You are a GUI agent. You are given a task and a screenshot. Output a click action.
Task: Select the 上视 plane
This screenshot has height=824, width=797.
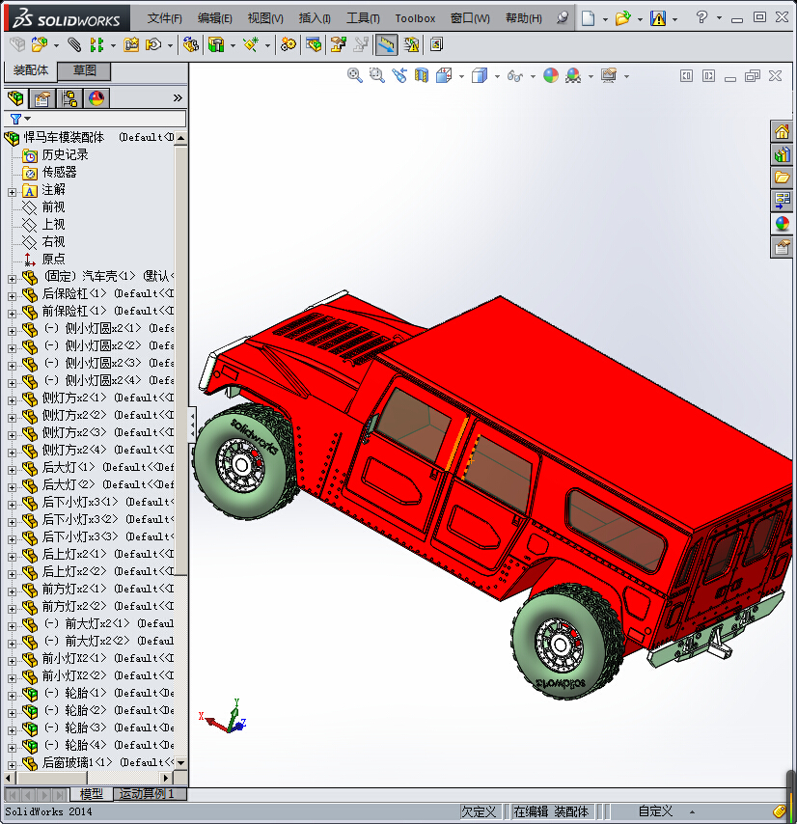click(x=54, y=224)
